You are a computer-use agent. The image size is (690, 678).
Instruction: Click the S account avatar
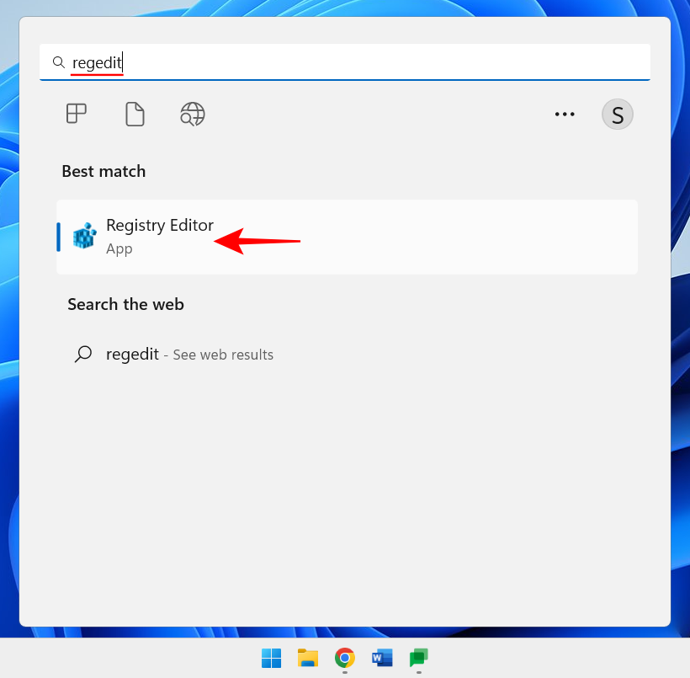(x=617, y=114)
